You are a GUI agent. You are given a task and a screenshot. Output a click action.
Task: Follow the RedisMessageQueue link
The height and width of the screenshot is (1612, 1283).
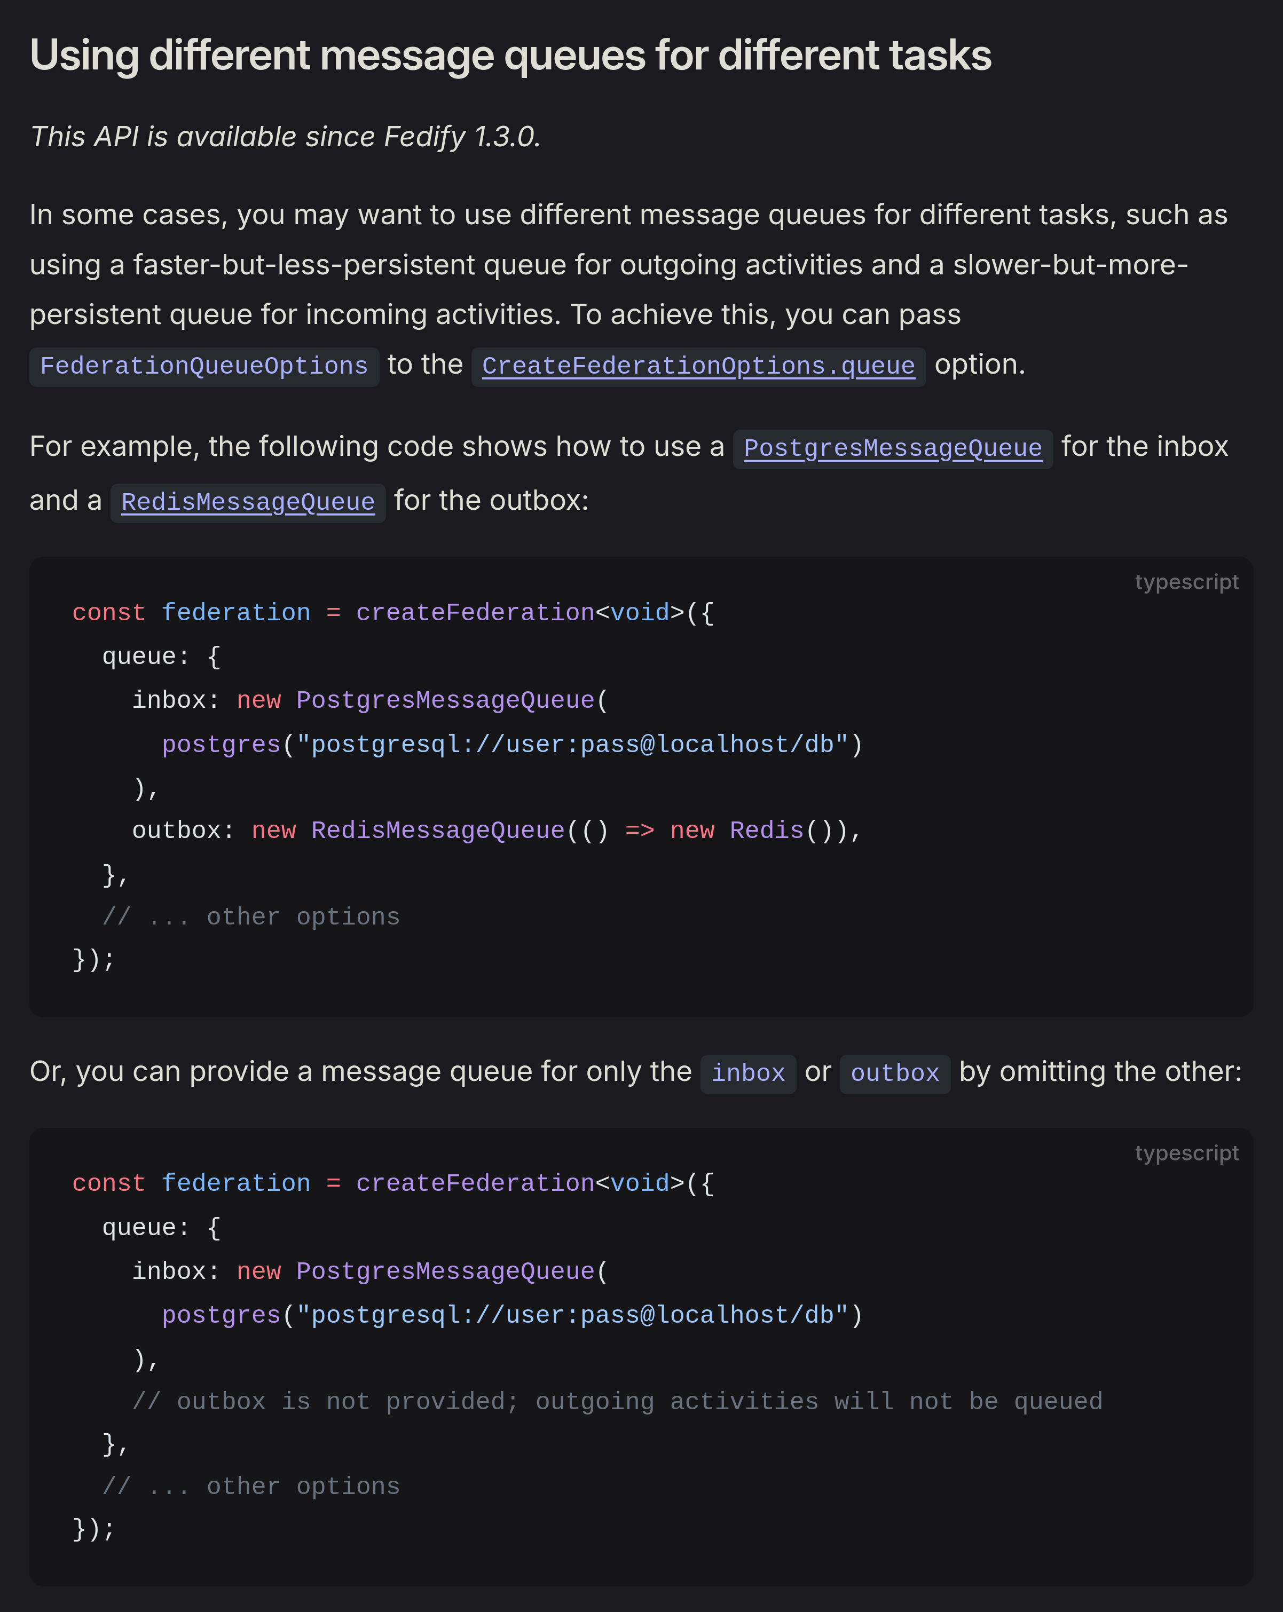(248, 502)
